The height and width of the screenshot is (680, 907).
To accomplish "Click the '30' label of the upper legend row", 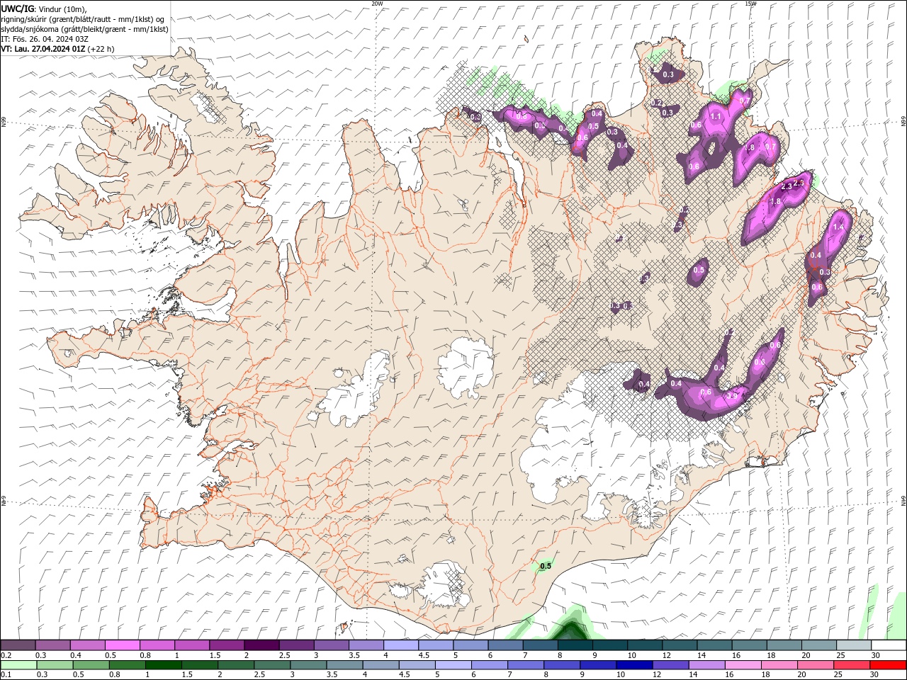I will click(875, 655).
